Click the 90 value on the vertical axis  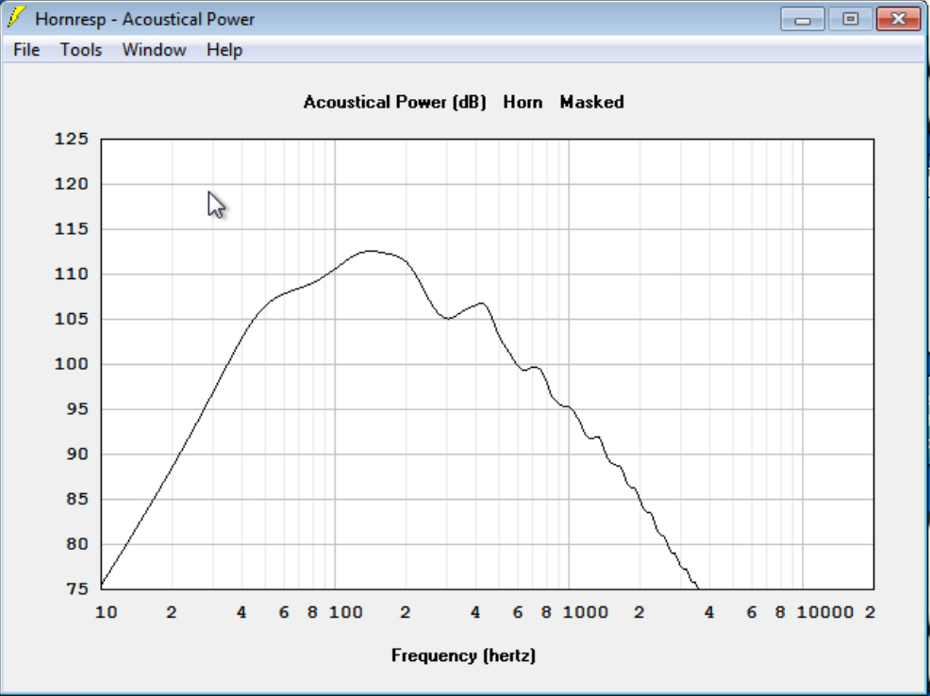tap(76, 455)
